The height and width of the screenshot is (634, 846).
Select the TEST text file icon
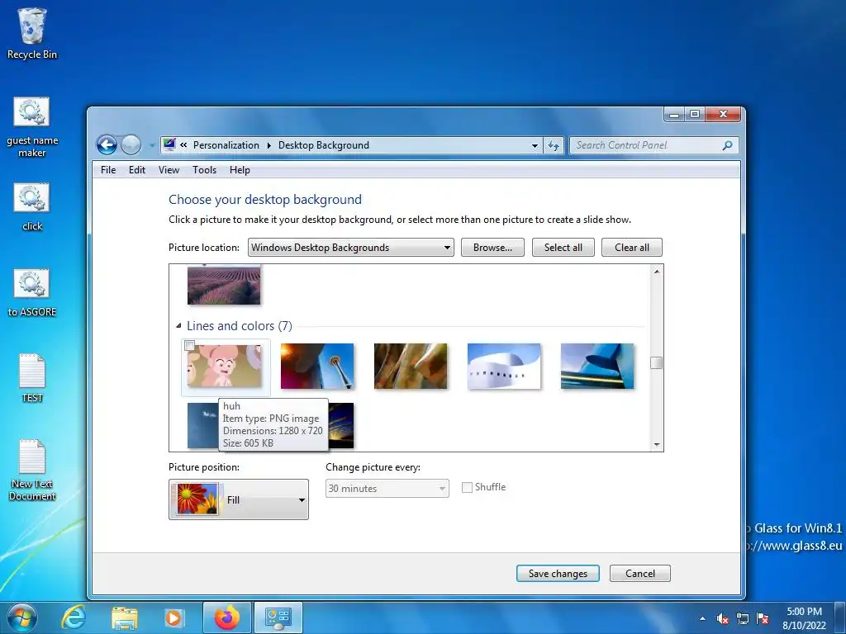click(x=32, y=378)
